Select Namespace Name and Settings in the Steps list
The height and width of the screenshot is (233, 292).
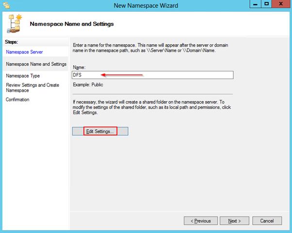pos(36,64)
